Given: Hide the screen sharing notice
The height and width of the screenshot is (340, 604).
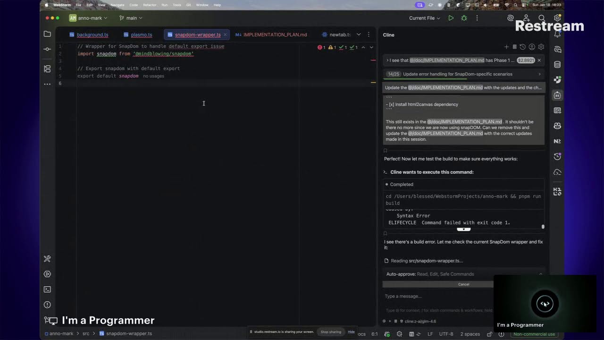Looking at the screenshot, I should [x=351, y=332].
